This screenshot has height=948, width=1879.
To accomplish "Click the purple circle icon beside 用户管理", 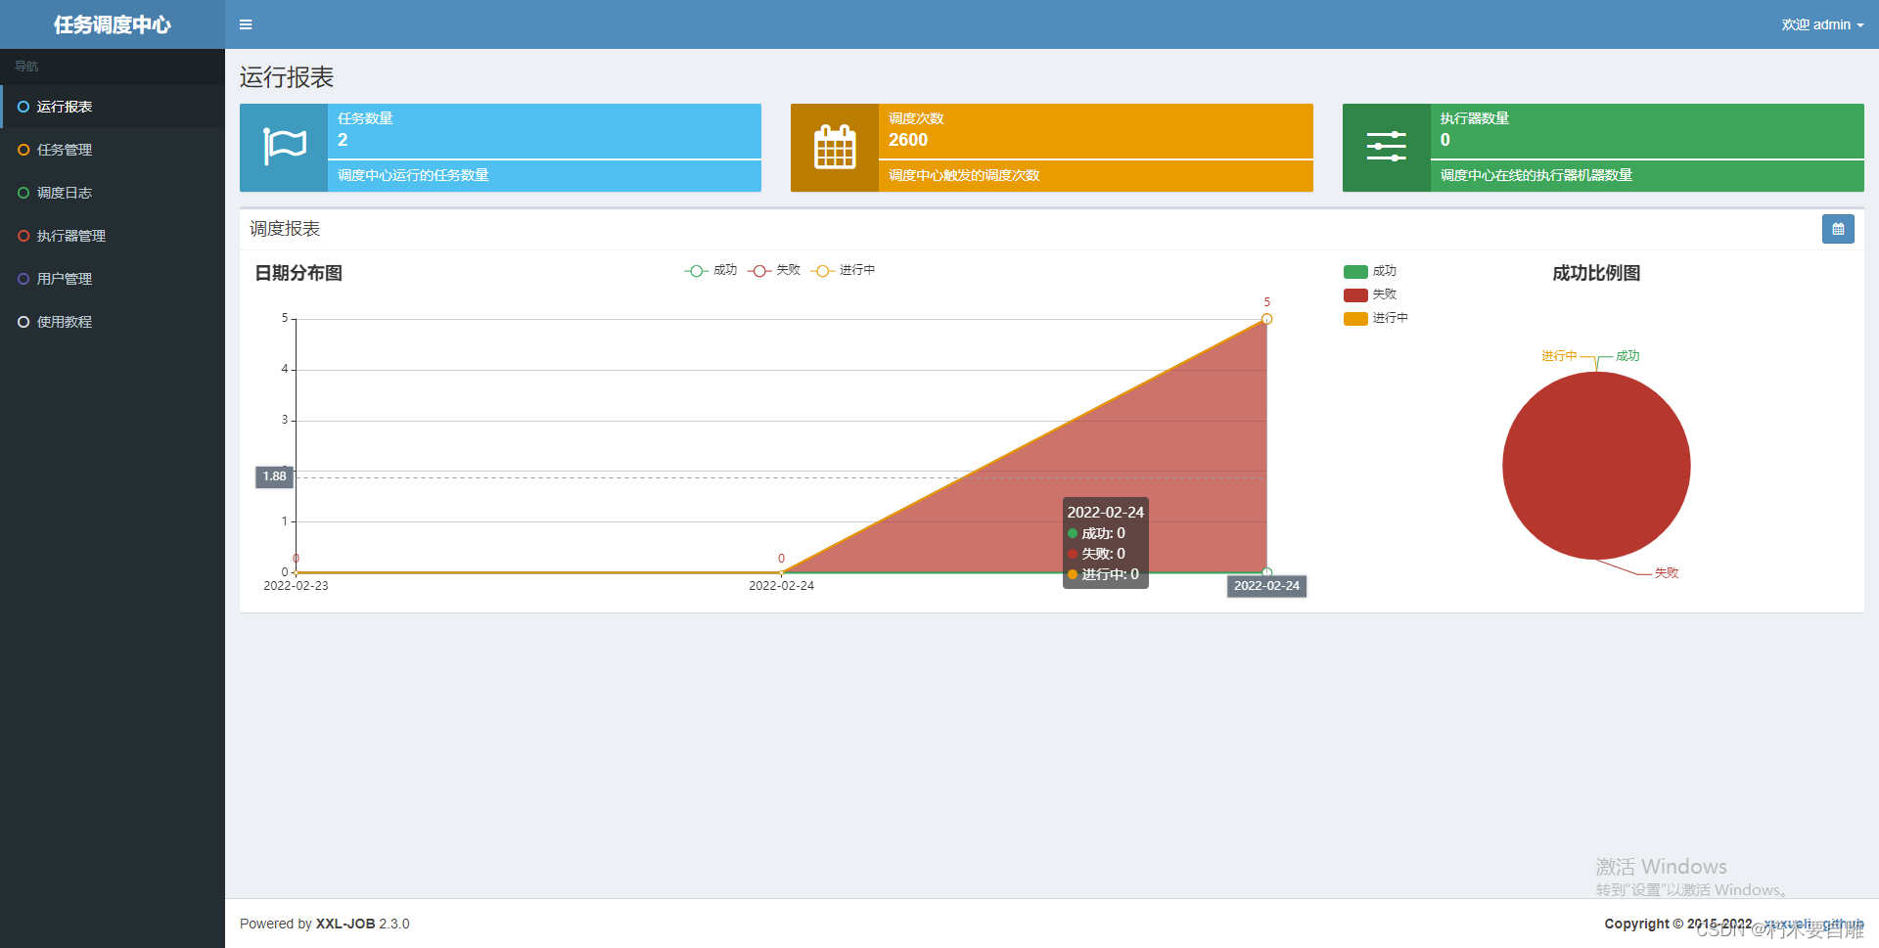I will click(x=23, y=279).
